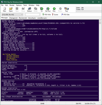
Task: Click the New file toolbar icon
Action: tap(4, 9)
